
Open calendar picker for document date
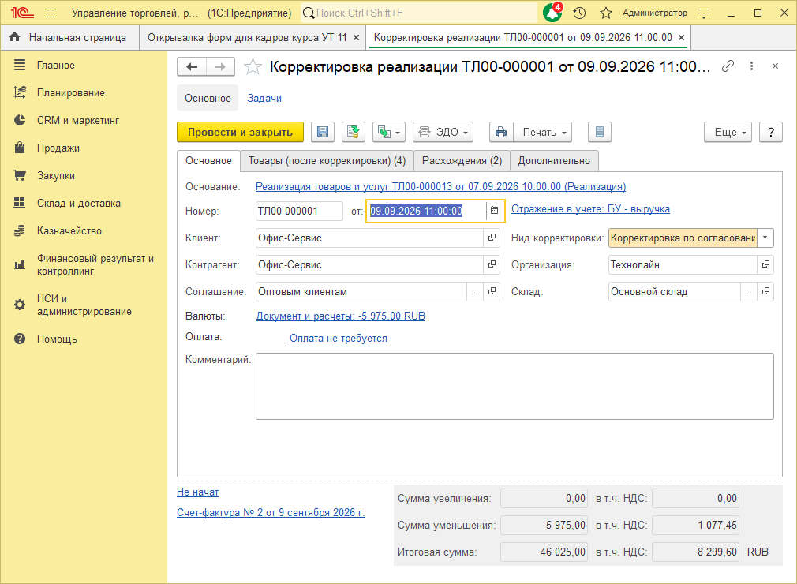click(x=494, y=211)
